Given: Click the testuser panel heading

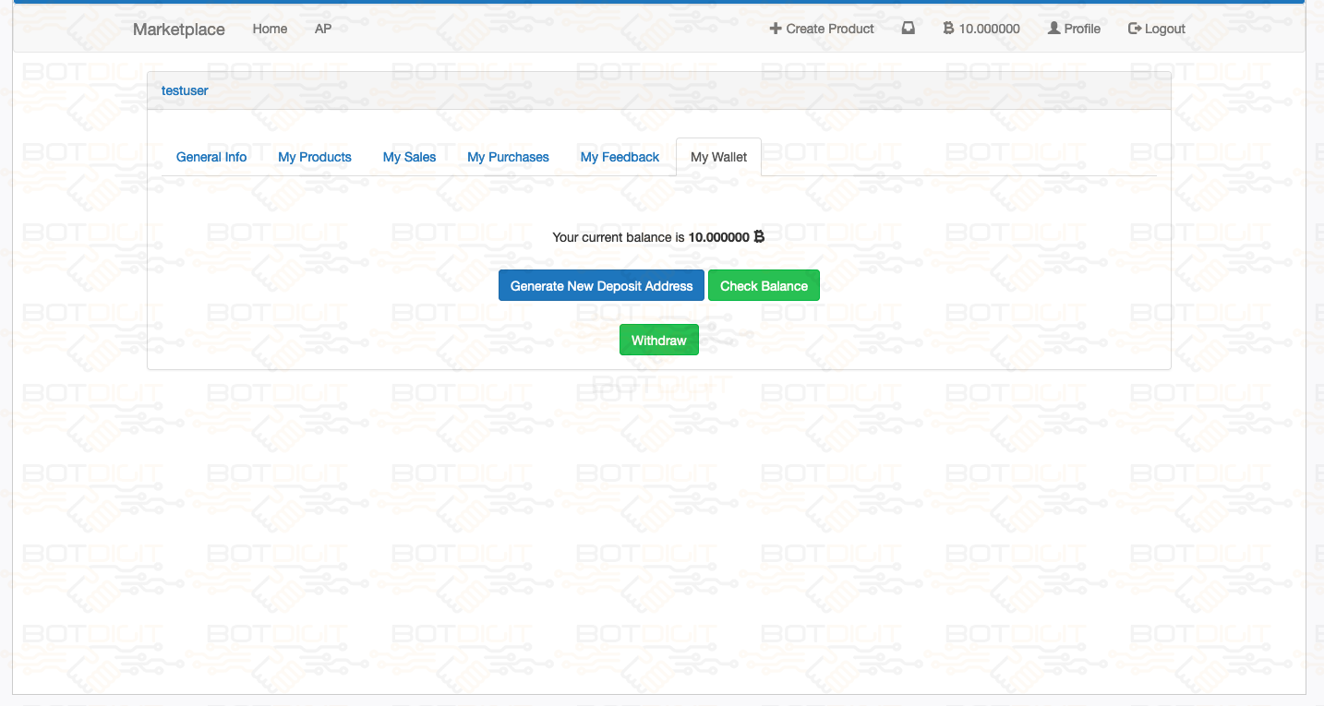Looking at the screenshot, I should pyautogui.click(x=185, y=90).
